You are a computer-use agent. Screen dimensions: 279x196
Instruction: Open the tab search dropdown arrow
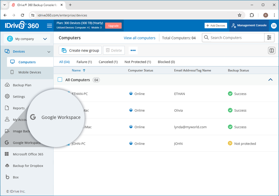5,5
